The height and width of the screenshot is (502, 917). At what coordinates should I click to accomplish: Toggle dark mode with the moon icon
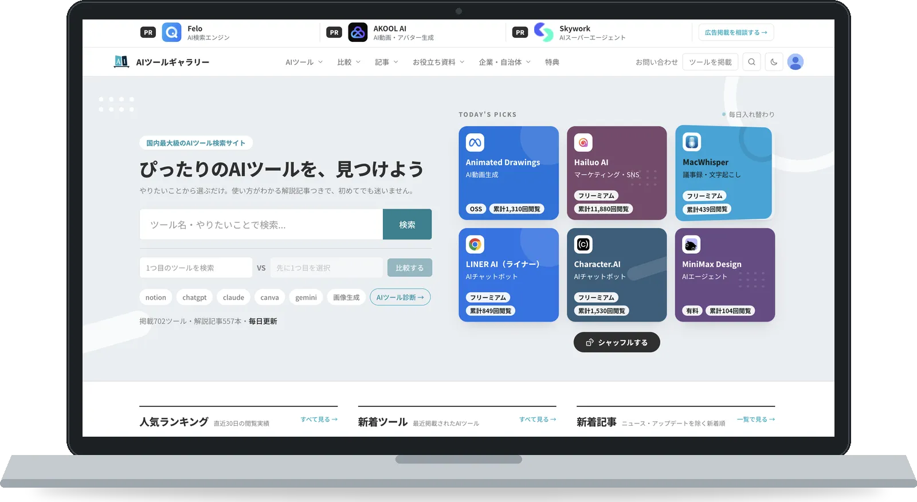coord(774,62)
